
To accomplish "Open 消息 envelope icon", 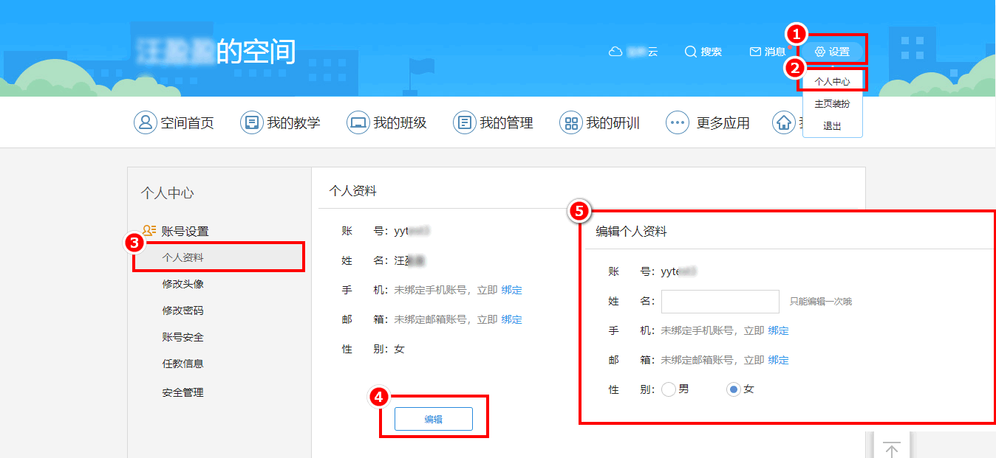I will click(x=755, y=52).
